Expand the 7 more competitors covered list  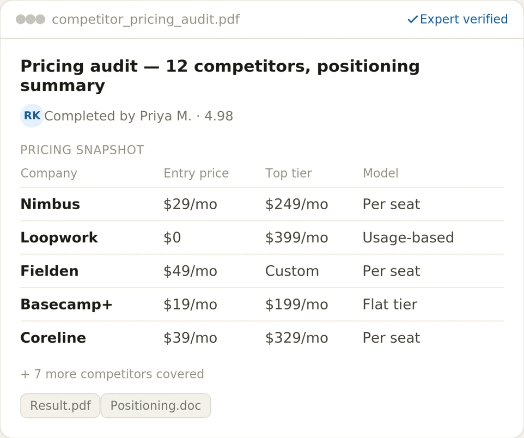click(112, 374)
